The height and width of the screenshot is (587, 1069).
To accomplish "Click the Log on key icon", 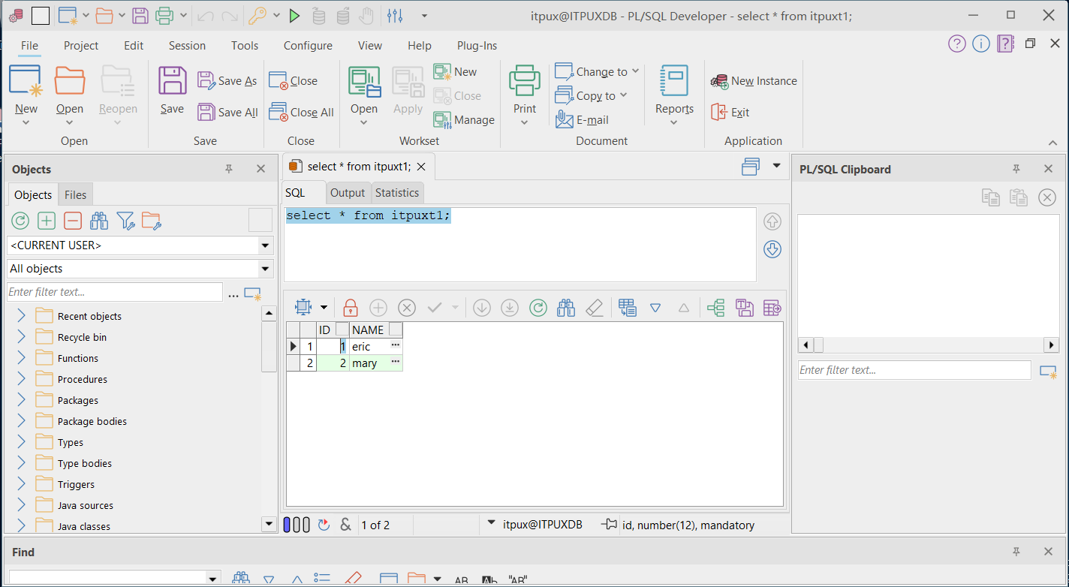I will [x=257, y=15].
